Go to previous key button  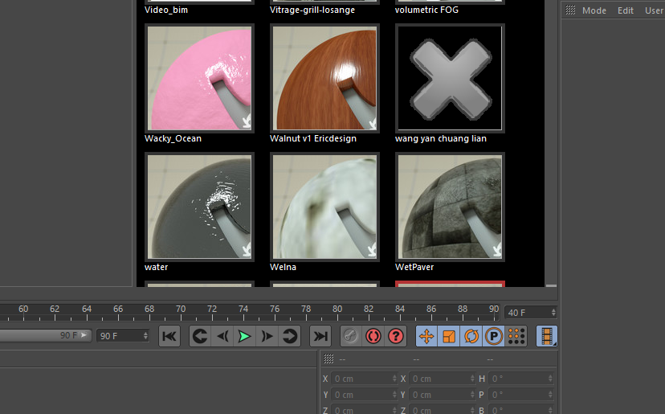200,336
